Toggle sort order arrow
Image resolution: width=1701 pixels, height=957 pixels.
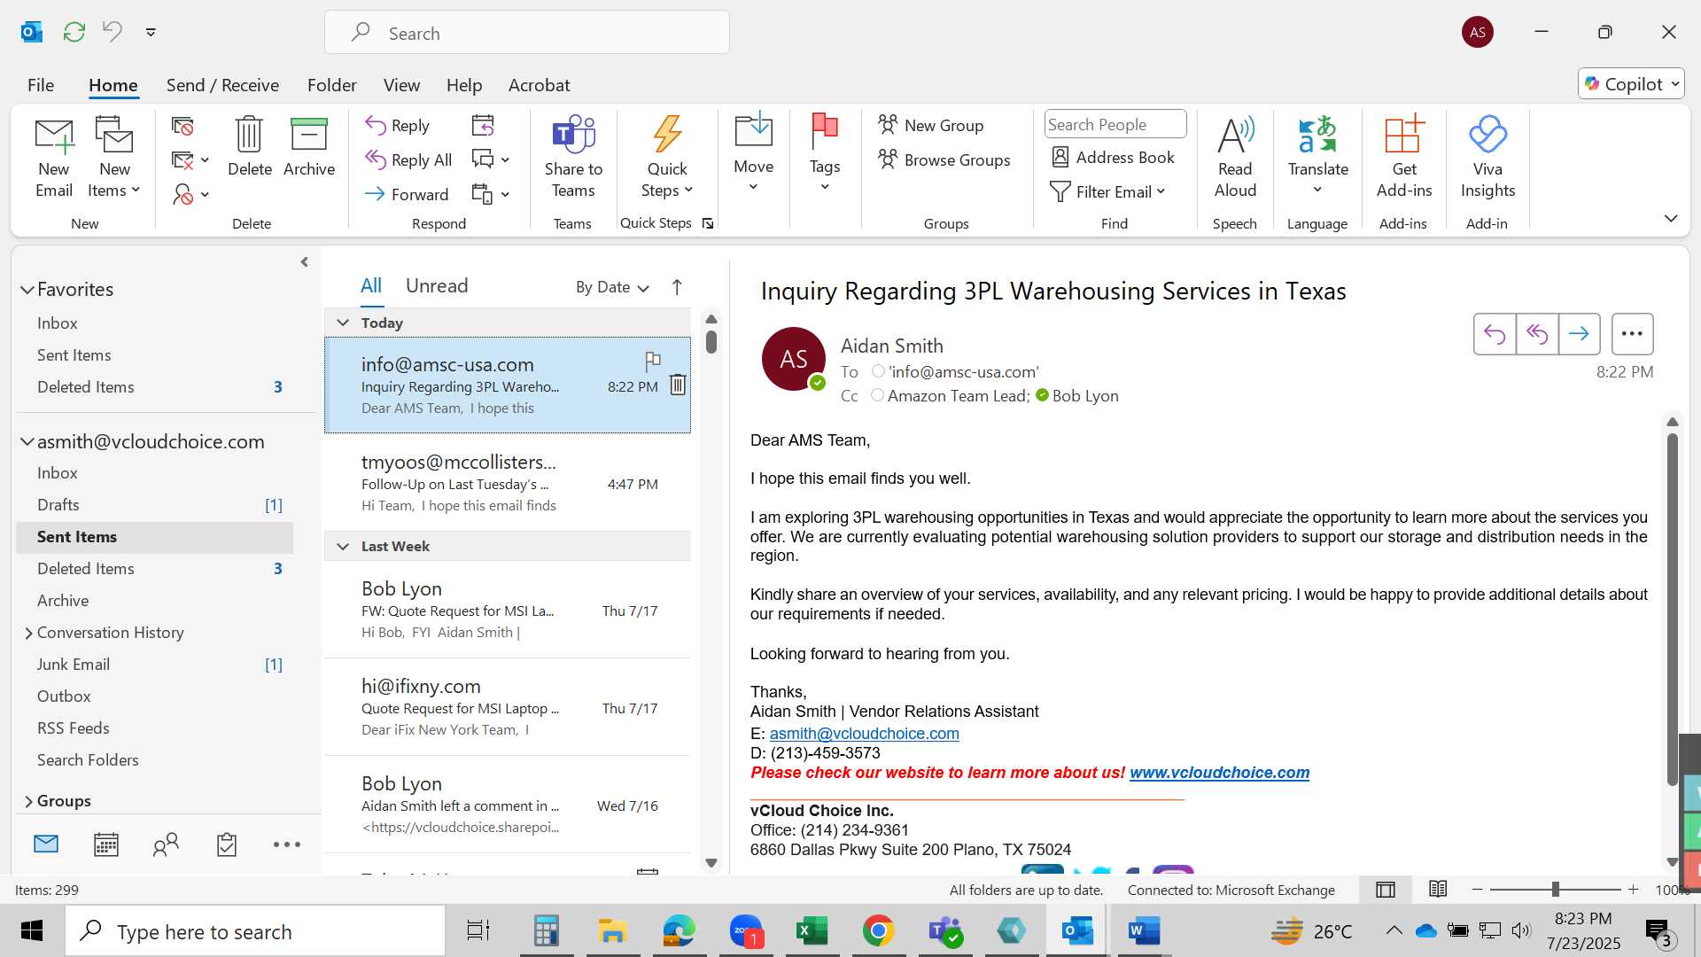click(x=677, y=286)
